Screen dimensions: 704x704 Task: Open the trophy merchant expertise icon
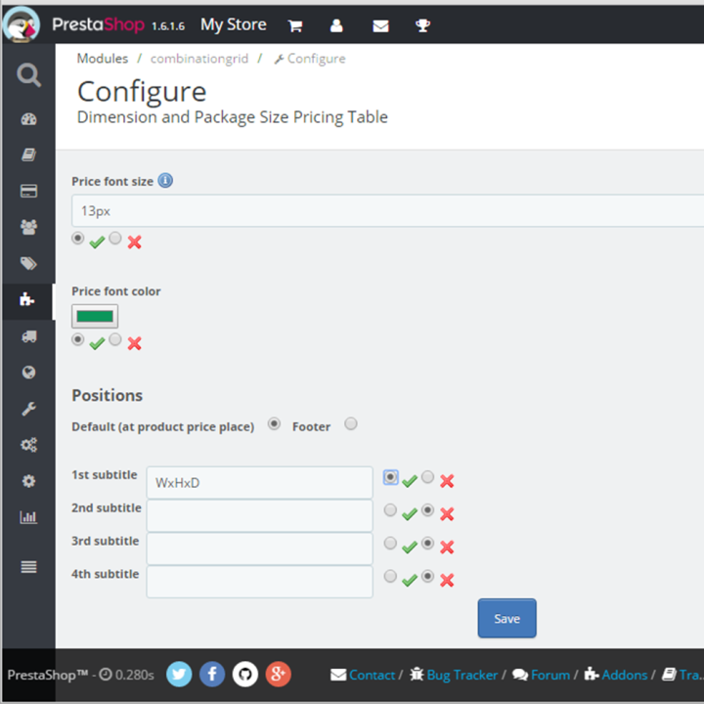[x=422, y=25]
